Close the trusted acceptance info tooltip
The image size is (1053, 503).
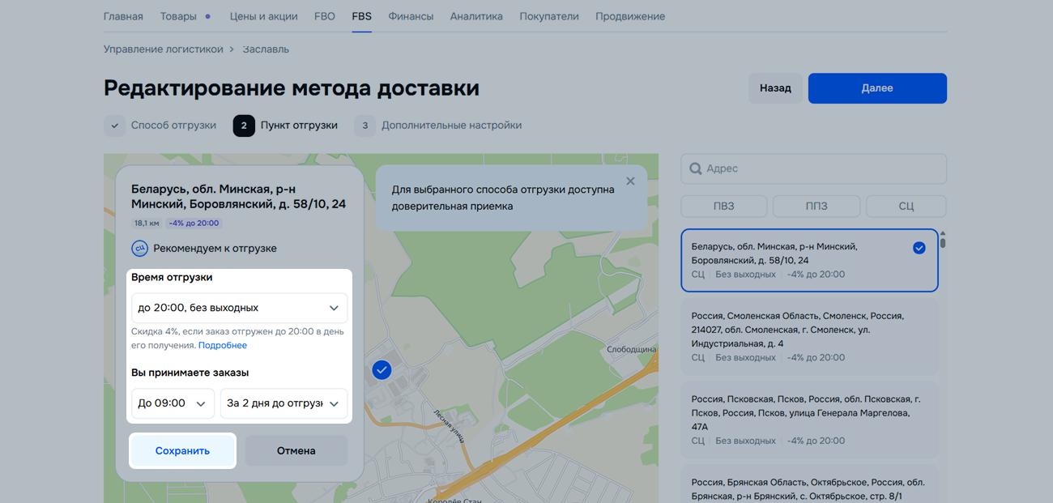[630, 181]
